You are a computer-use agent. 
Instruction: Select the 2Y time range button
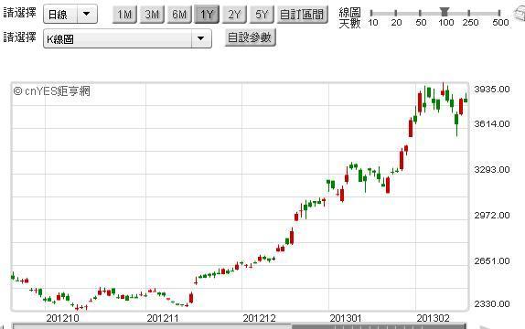pyautogui.click(x=234, y=15)
